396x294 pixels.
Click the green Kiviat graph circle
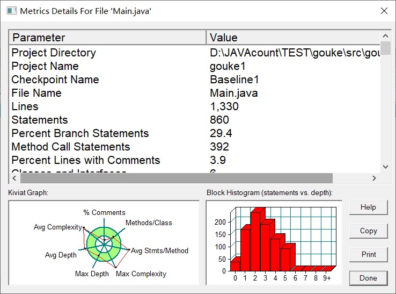(104, 245)
